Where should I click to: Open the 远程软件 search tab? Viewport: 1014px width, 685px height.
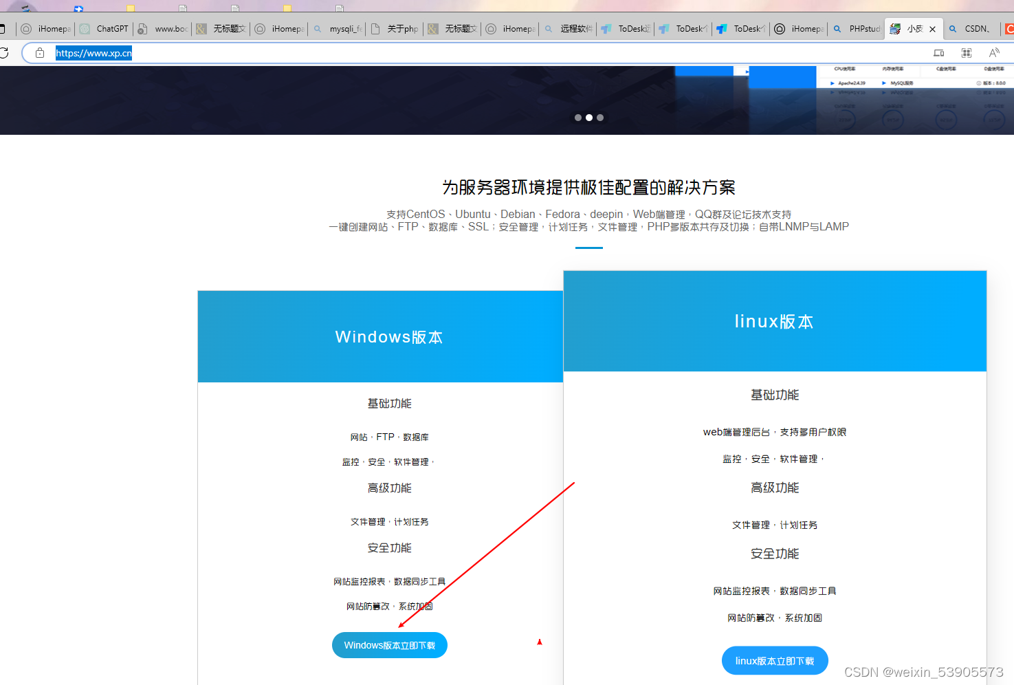(568, 29)
